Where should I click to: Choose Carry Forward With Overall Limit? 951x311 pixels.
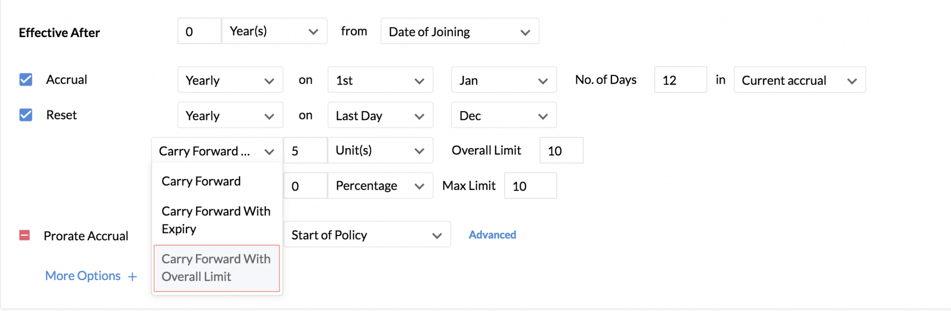216,268
